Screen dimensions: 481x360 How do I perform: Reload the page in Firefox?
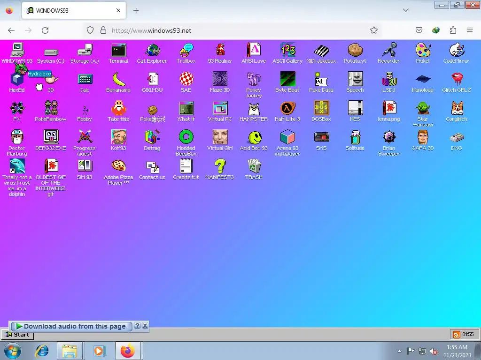point(45,30)
